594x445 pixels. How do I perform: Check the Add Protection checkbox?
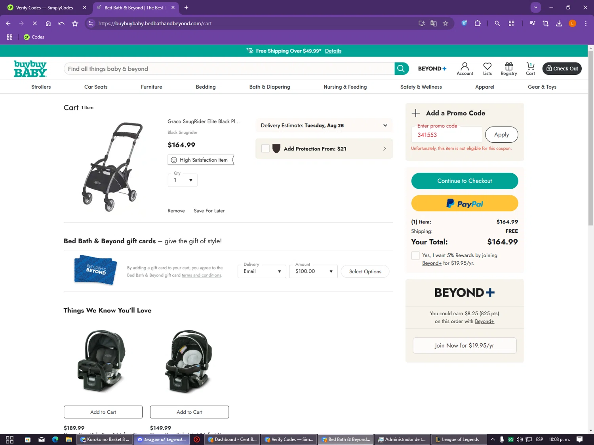[265, 148]
